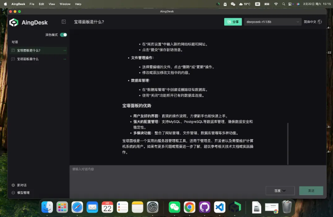Collapse the sidebar with the panel icon
This screenshot has height=217, width=333.
[x=64, y=22]
